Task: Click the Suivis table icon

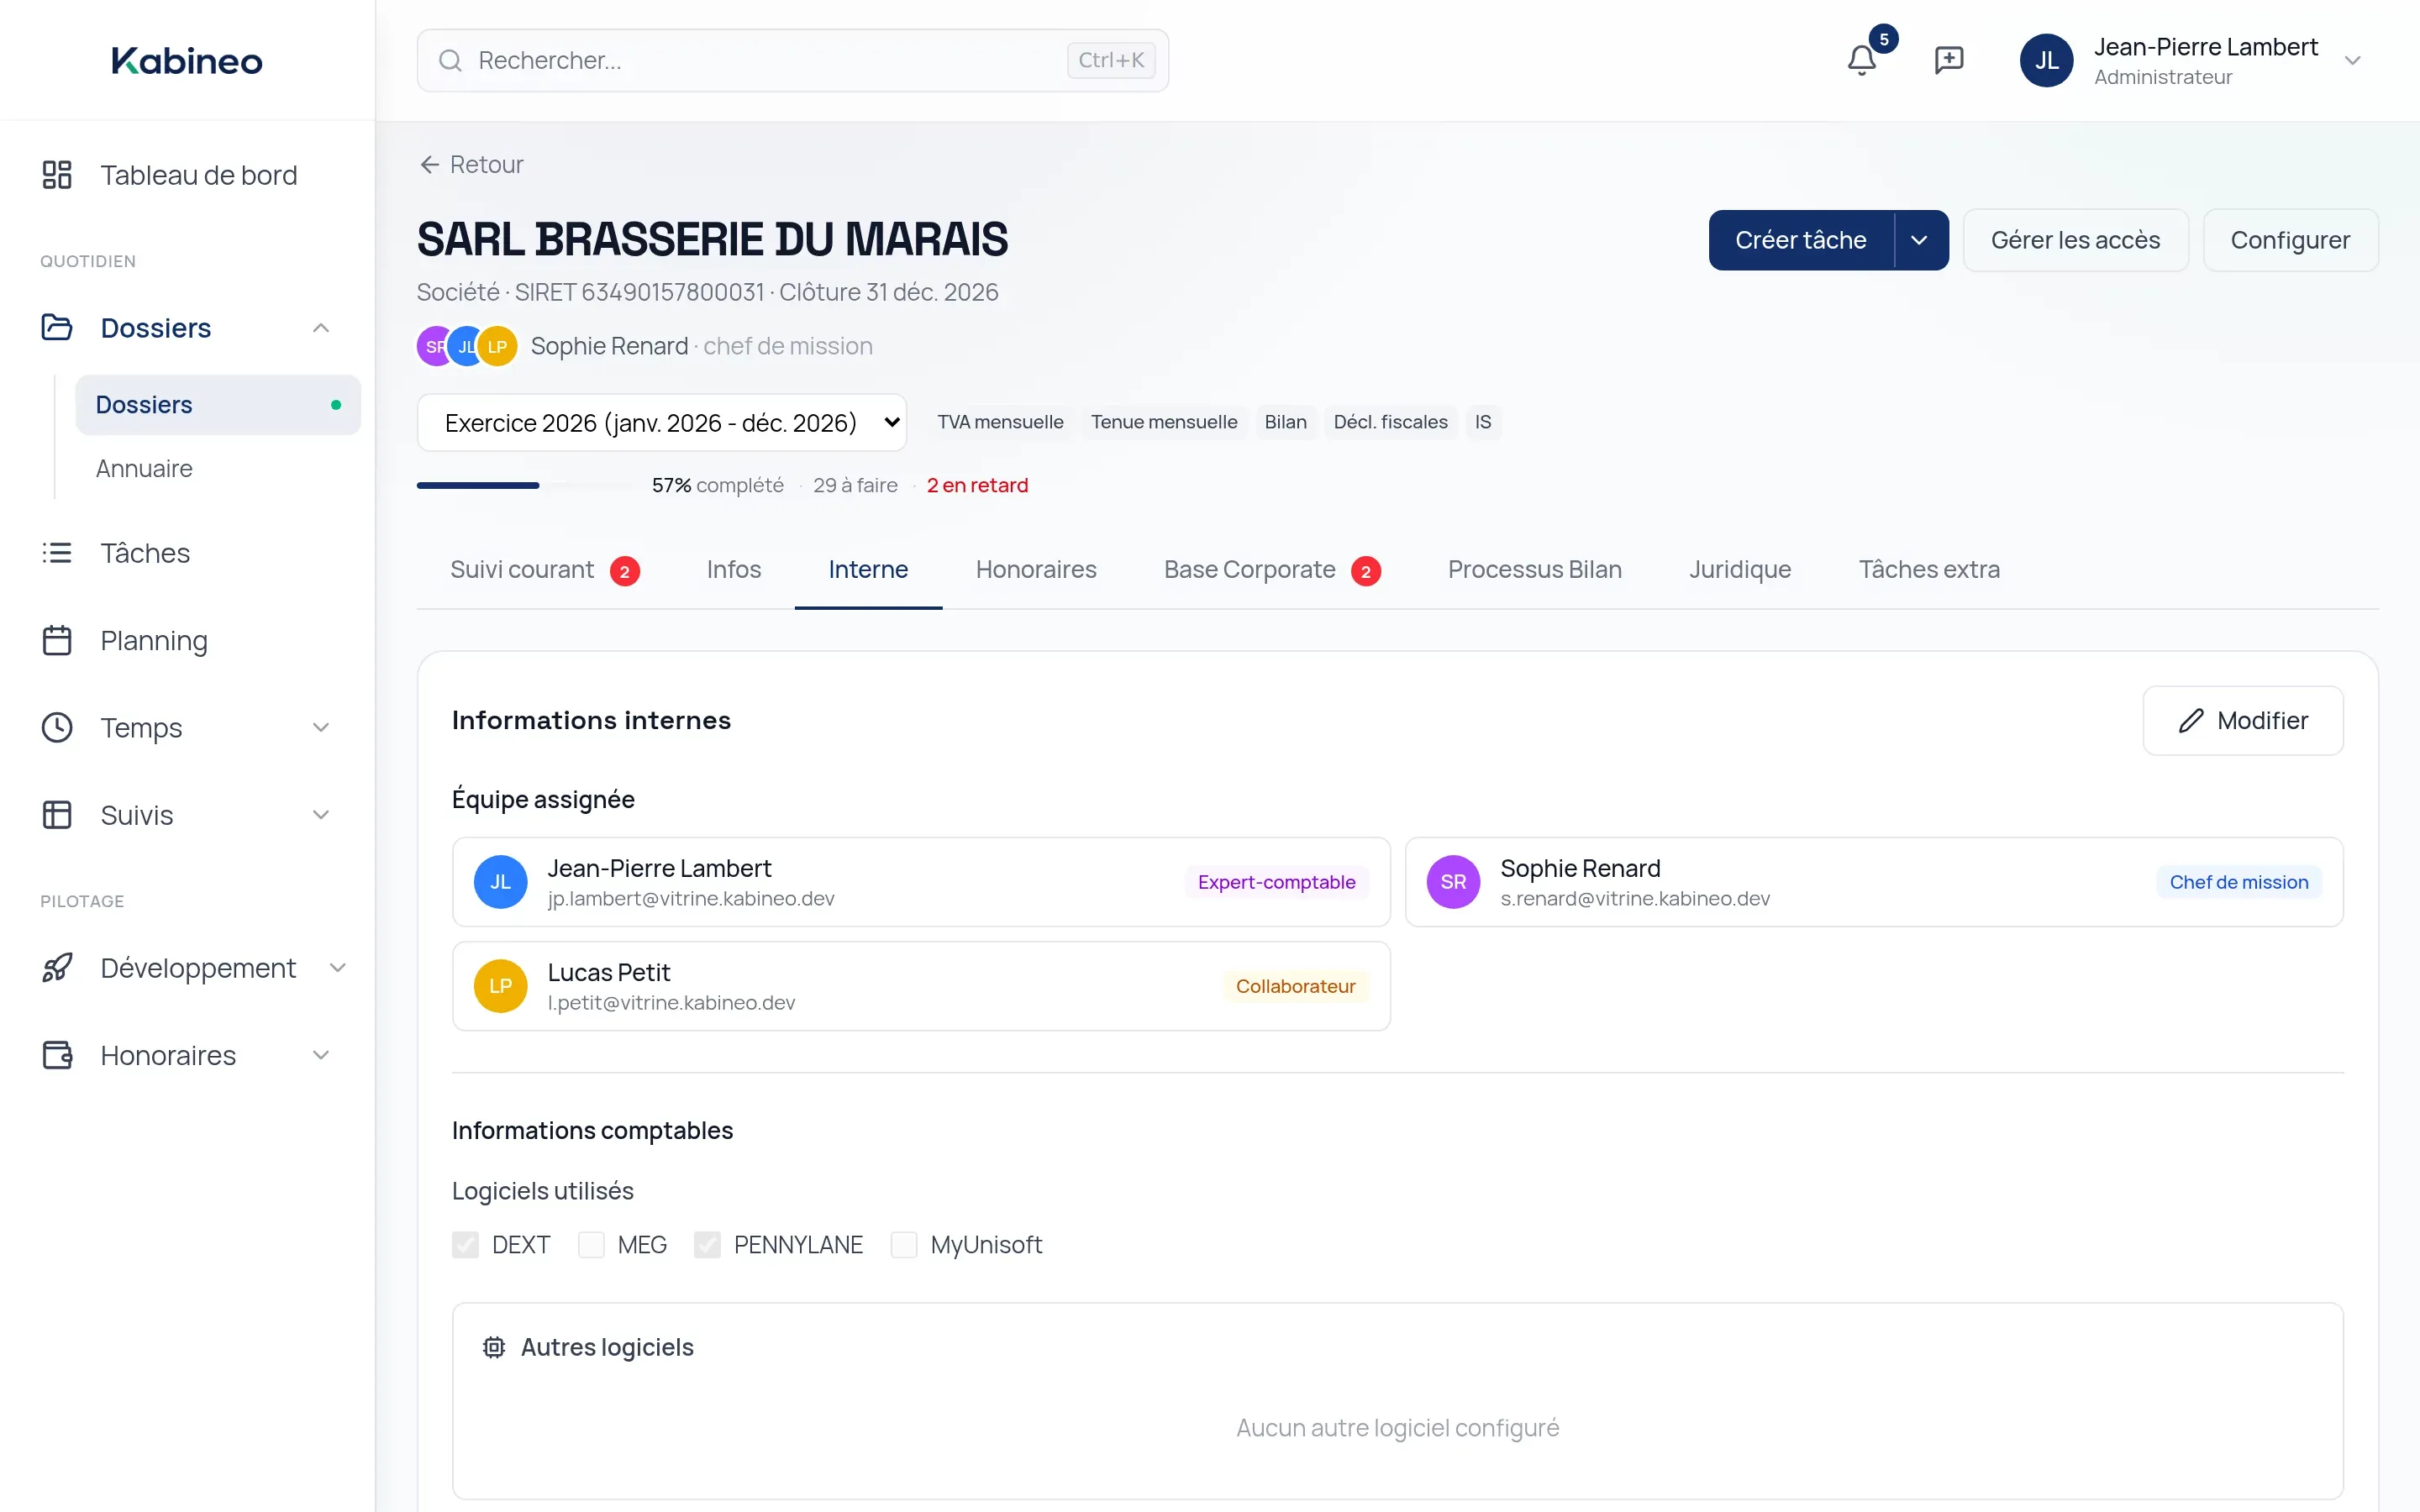Action: pos(57,815)
